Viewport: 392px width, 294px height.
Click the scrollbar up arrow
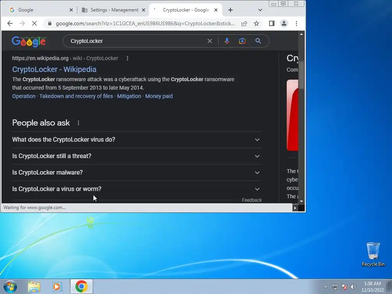[302, 34]
